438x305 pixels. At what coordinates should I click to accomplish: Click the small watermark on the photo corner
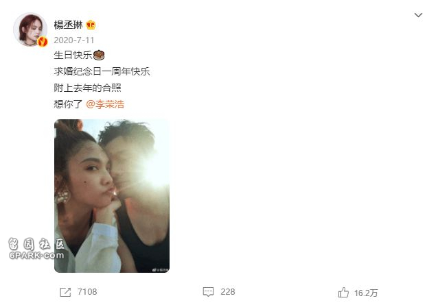[x=160, y=270]
